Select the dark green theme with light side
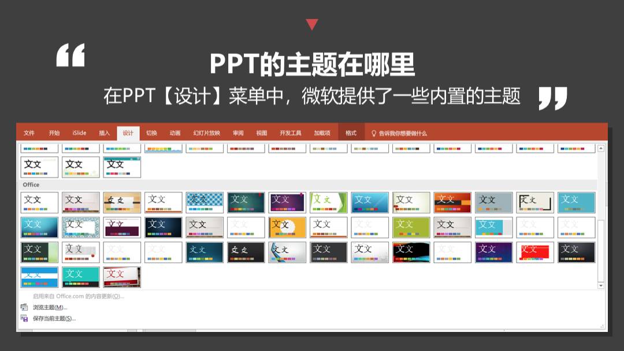 coord(39,252)
